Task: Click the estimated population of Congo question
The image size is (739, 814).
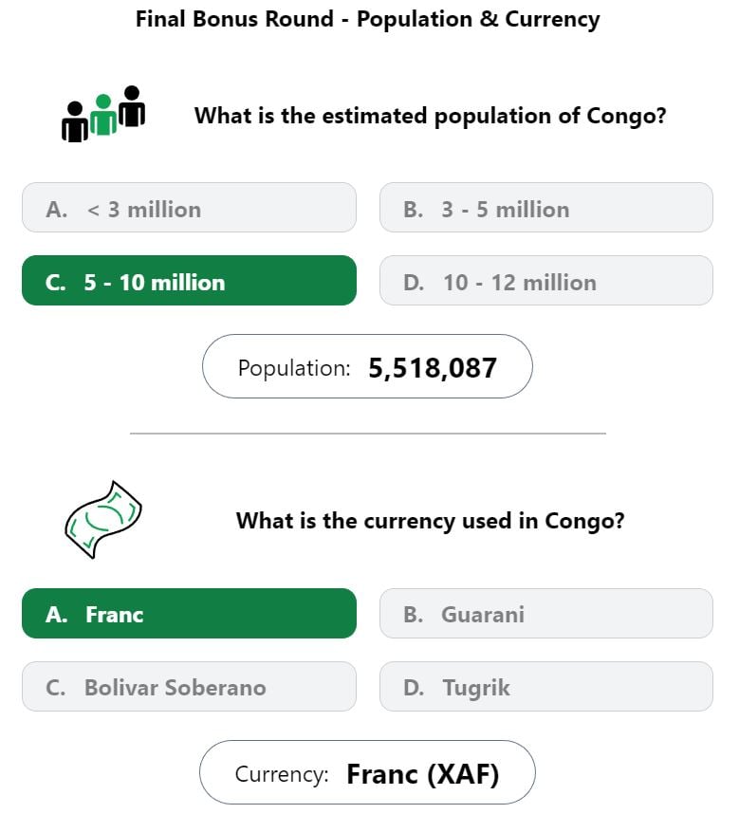Action: point(431,116)
